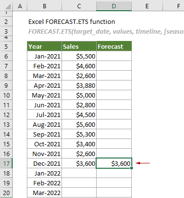Image resolution: width=184 pixels, height=198 pixels.
Task: Select the Jan-2022 cell
Action: (x=44, y=173)
